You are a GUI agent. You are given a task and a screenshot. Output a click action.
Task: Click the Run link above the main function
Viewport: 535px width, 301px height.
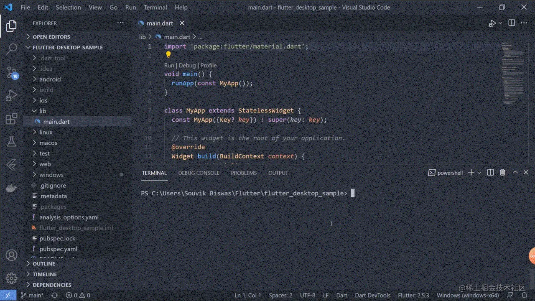coord(169,65)
